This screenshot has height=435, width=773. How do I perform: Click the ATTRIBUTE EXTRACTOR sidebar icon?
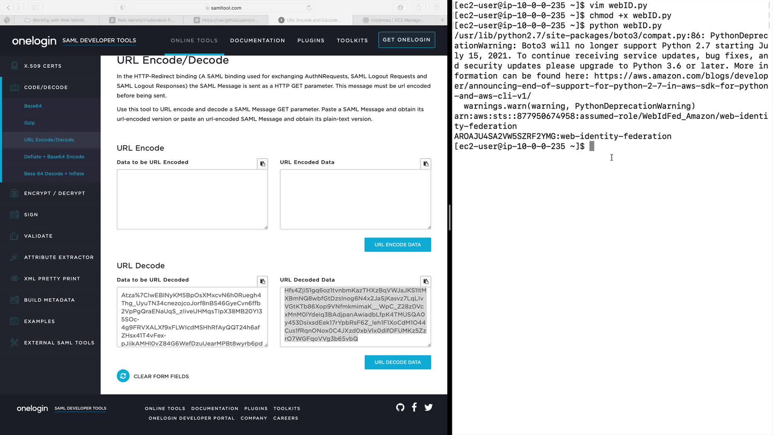[x=14, y=257]
